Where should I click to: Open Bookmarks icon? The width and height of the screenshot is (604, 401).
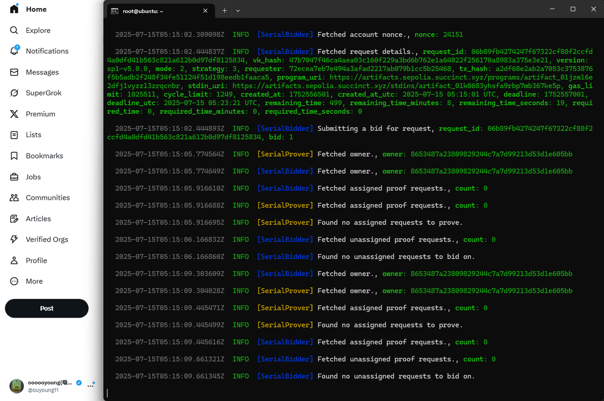pos(14,156)
